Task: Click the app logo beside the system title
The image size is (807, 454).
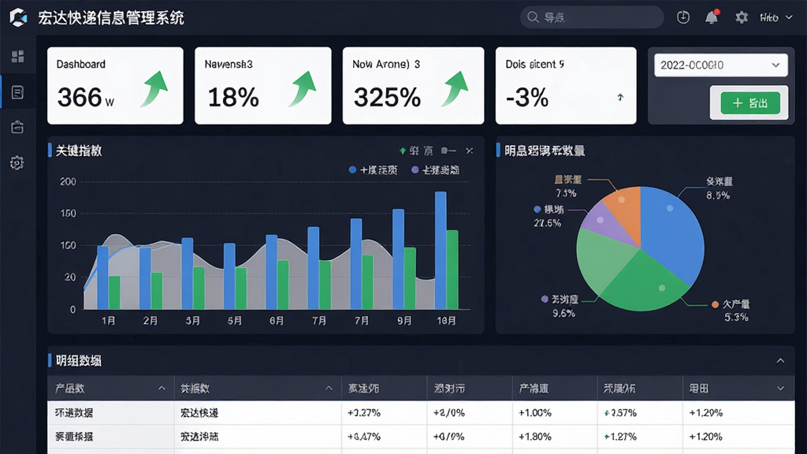Action: pyautogui.click(x=18, y=17)
